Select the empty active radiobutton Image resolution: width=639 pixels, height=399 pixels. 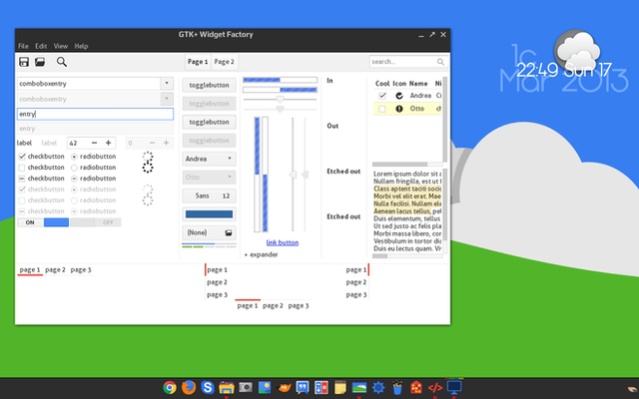[x=74, y=168]
